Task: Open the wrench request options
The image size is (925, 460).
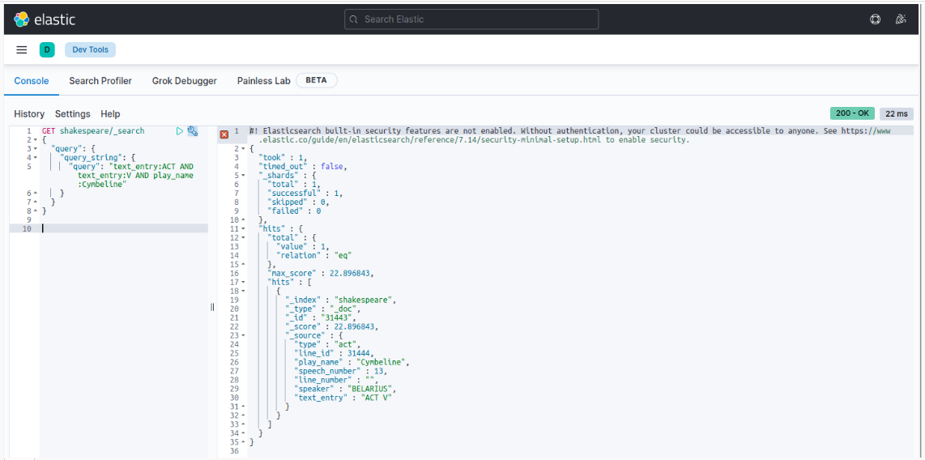Action: tap(192, 131)
